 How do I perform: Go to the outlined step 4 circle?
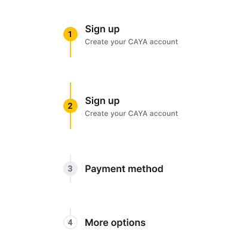point(70,222)
